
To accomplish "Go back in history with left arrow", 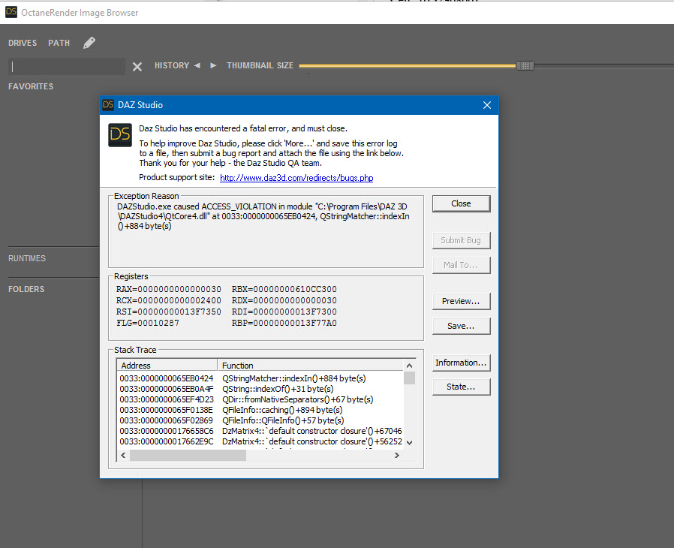I will [x=197, y=65].
